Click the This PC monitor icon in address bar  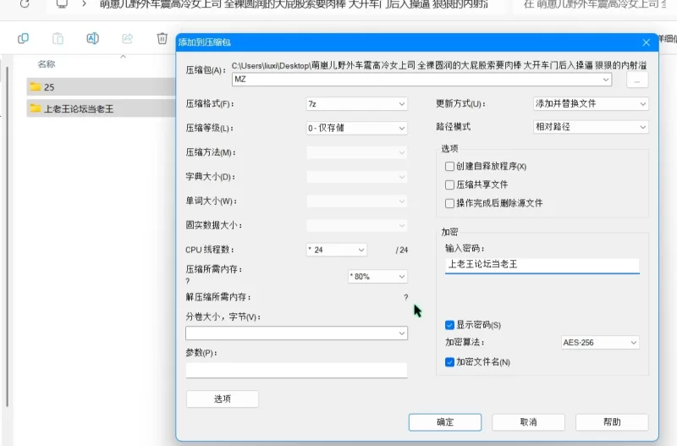pos(62,4)
